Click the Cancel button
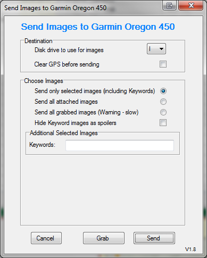 click(x=46, y=238)
